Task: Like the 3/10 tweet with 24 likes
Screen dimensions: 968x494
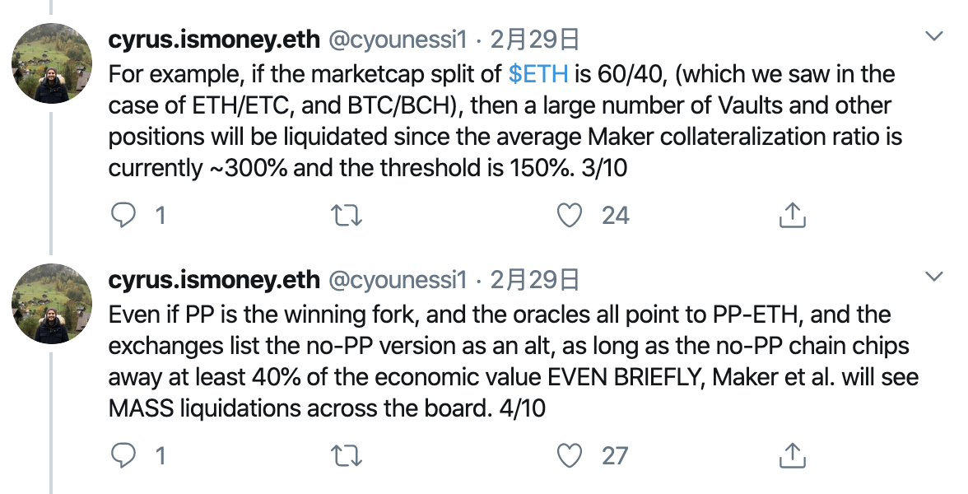Action: (570, 216)
